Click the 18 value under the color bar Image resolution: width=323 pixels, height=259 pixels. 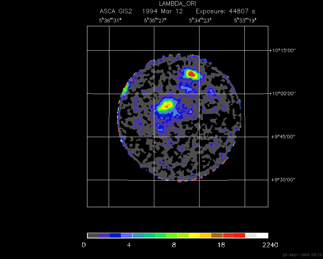(221, 245)
